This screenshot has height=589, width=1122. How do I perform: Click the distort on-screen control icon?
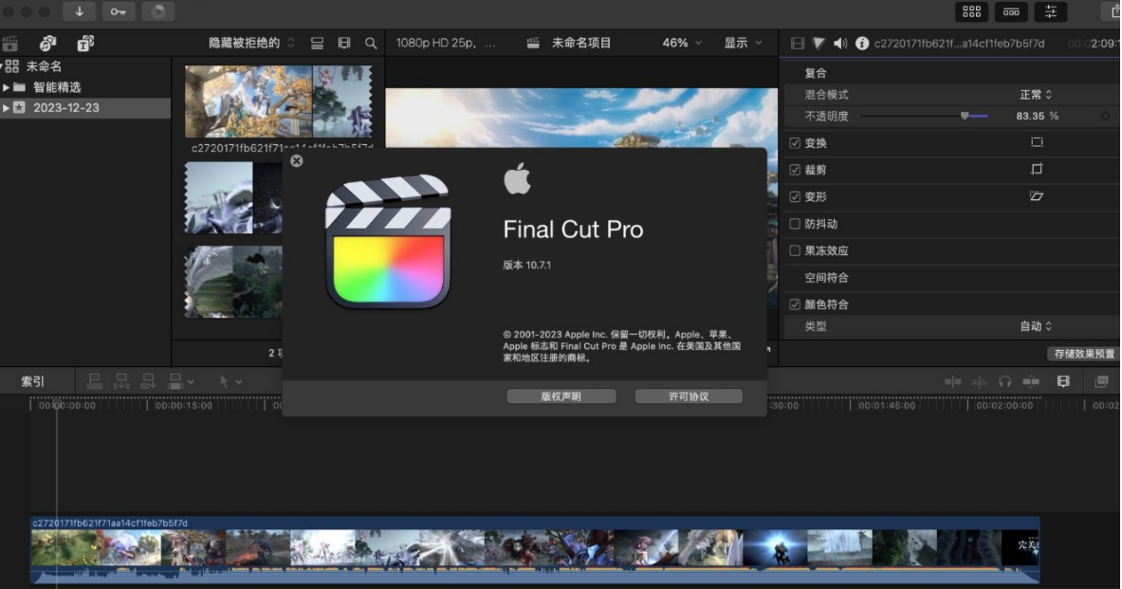(x=1036, y=196)
